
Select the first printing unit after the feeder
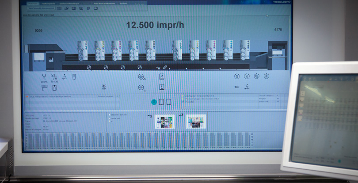pyautogui.click(x=82, y=50)
